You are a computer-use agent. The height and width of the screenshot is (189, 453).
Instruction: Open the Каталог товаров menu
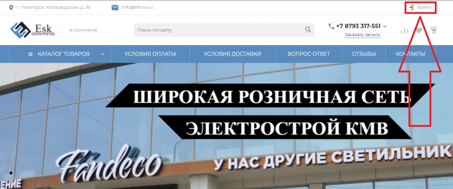60,54
